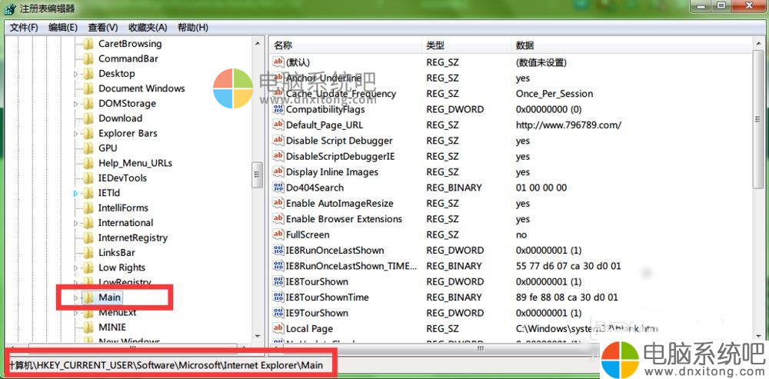Screen dimensions: 769x379
Task: Click the MINIE folder icon
Action: point(88,327)
